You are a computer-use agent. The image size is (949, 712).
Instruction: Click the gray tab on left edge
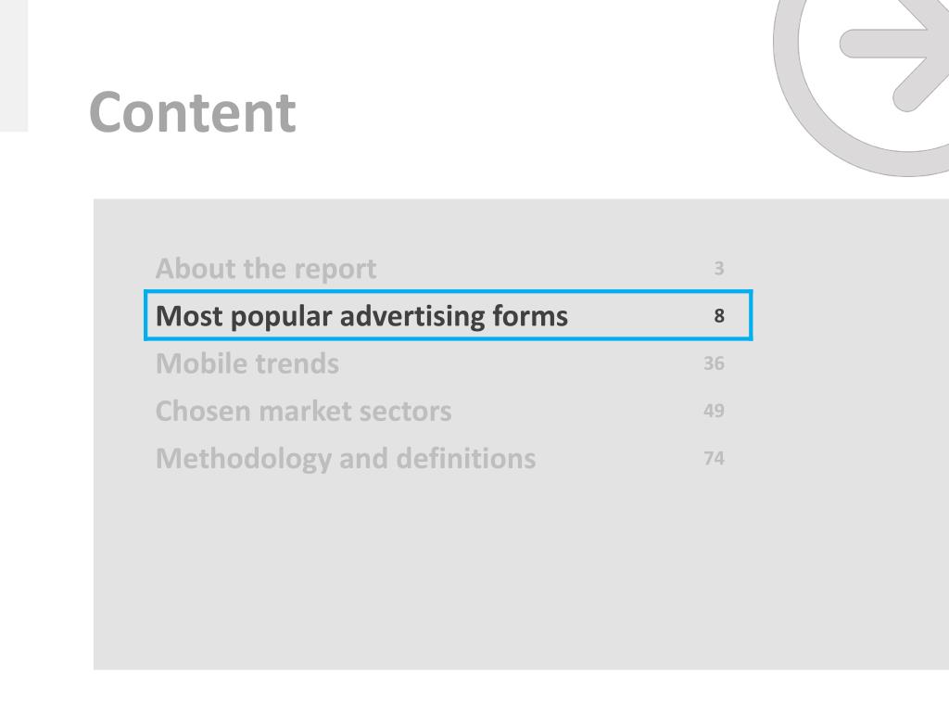pos(14,66)
